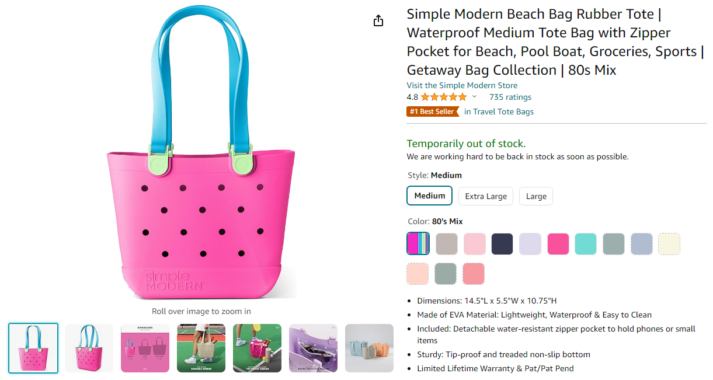Image resolution: width=713 pixels, height=380 pixels.
Task: Select the first front-view bag thumbnail
Action: tap(33, 348)
